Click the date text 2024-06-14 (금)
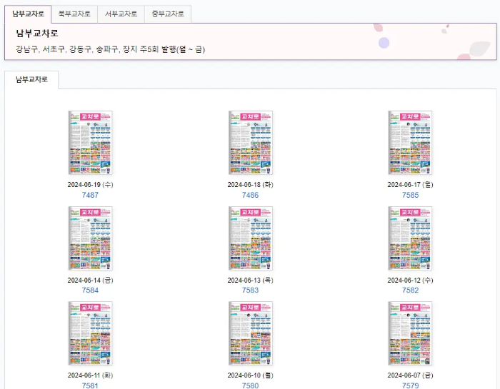This screenshot has height=389, width=500. click(x=90, y=281)
